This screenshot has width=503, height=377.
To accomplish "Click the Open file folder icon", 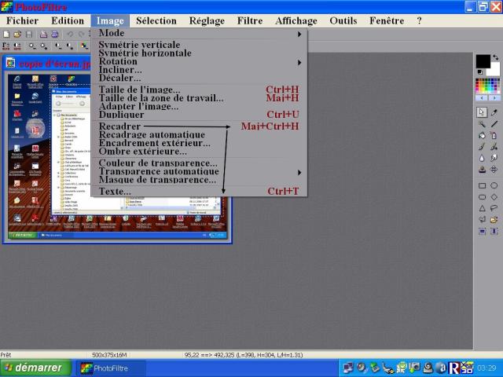I will 17,34.
